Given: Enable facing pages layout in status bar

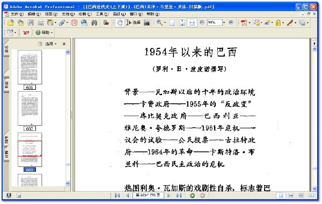Looking at the screenshot, I should (x=311, y=195).
